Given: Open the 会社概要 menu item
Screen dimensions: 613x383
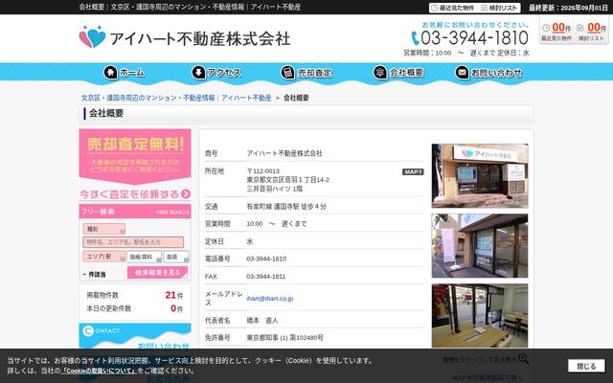Looking at the screenshot, I should coord(398,73).
